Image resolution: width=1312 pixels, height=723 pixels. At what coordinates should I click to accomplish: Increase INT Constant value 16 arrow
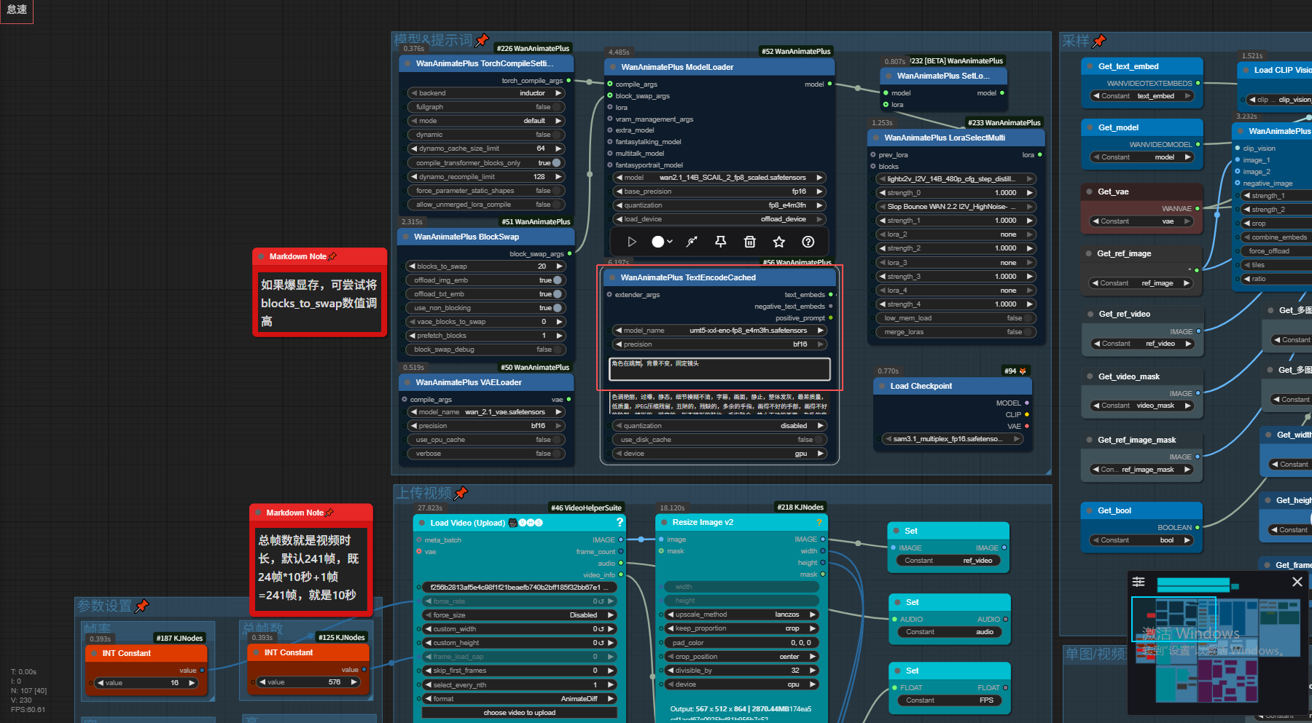[192, 683]
